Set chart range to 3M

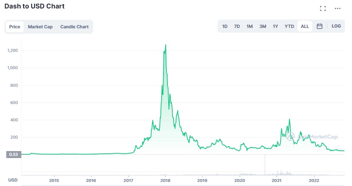(x=263, y=26)
